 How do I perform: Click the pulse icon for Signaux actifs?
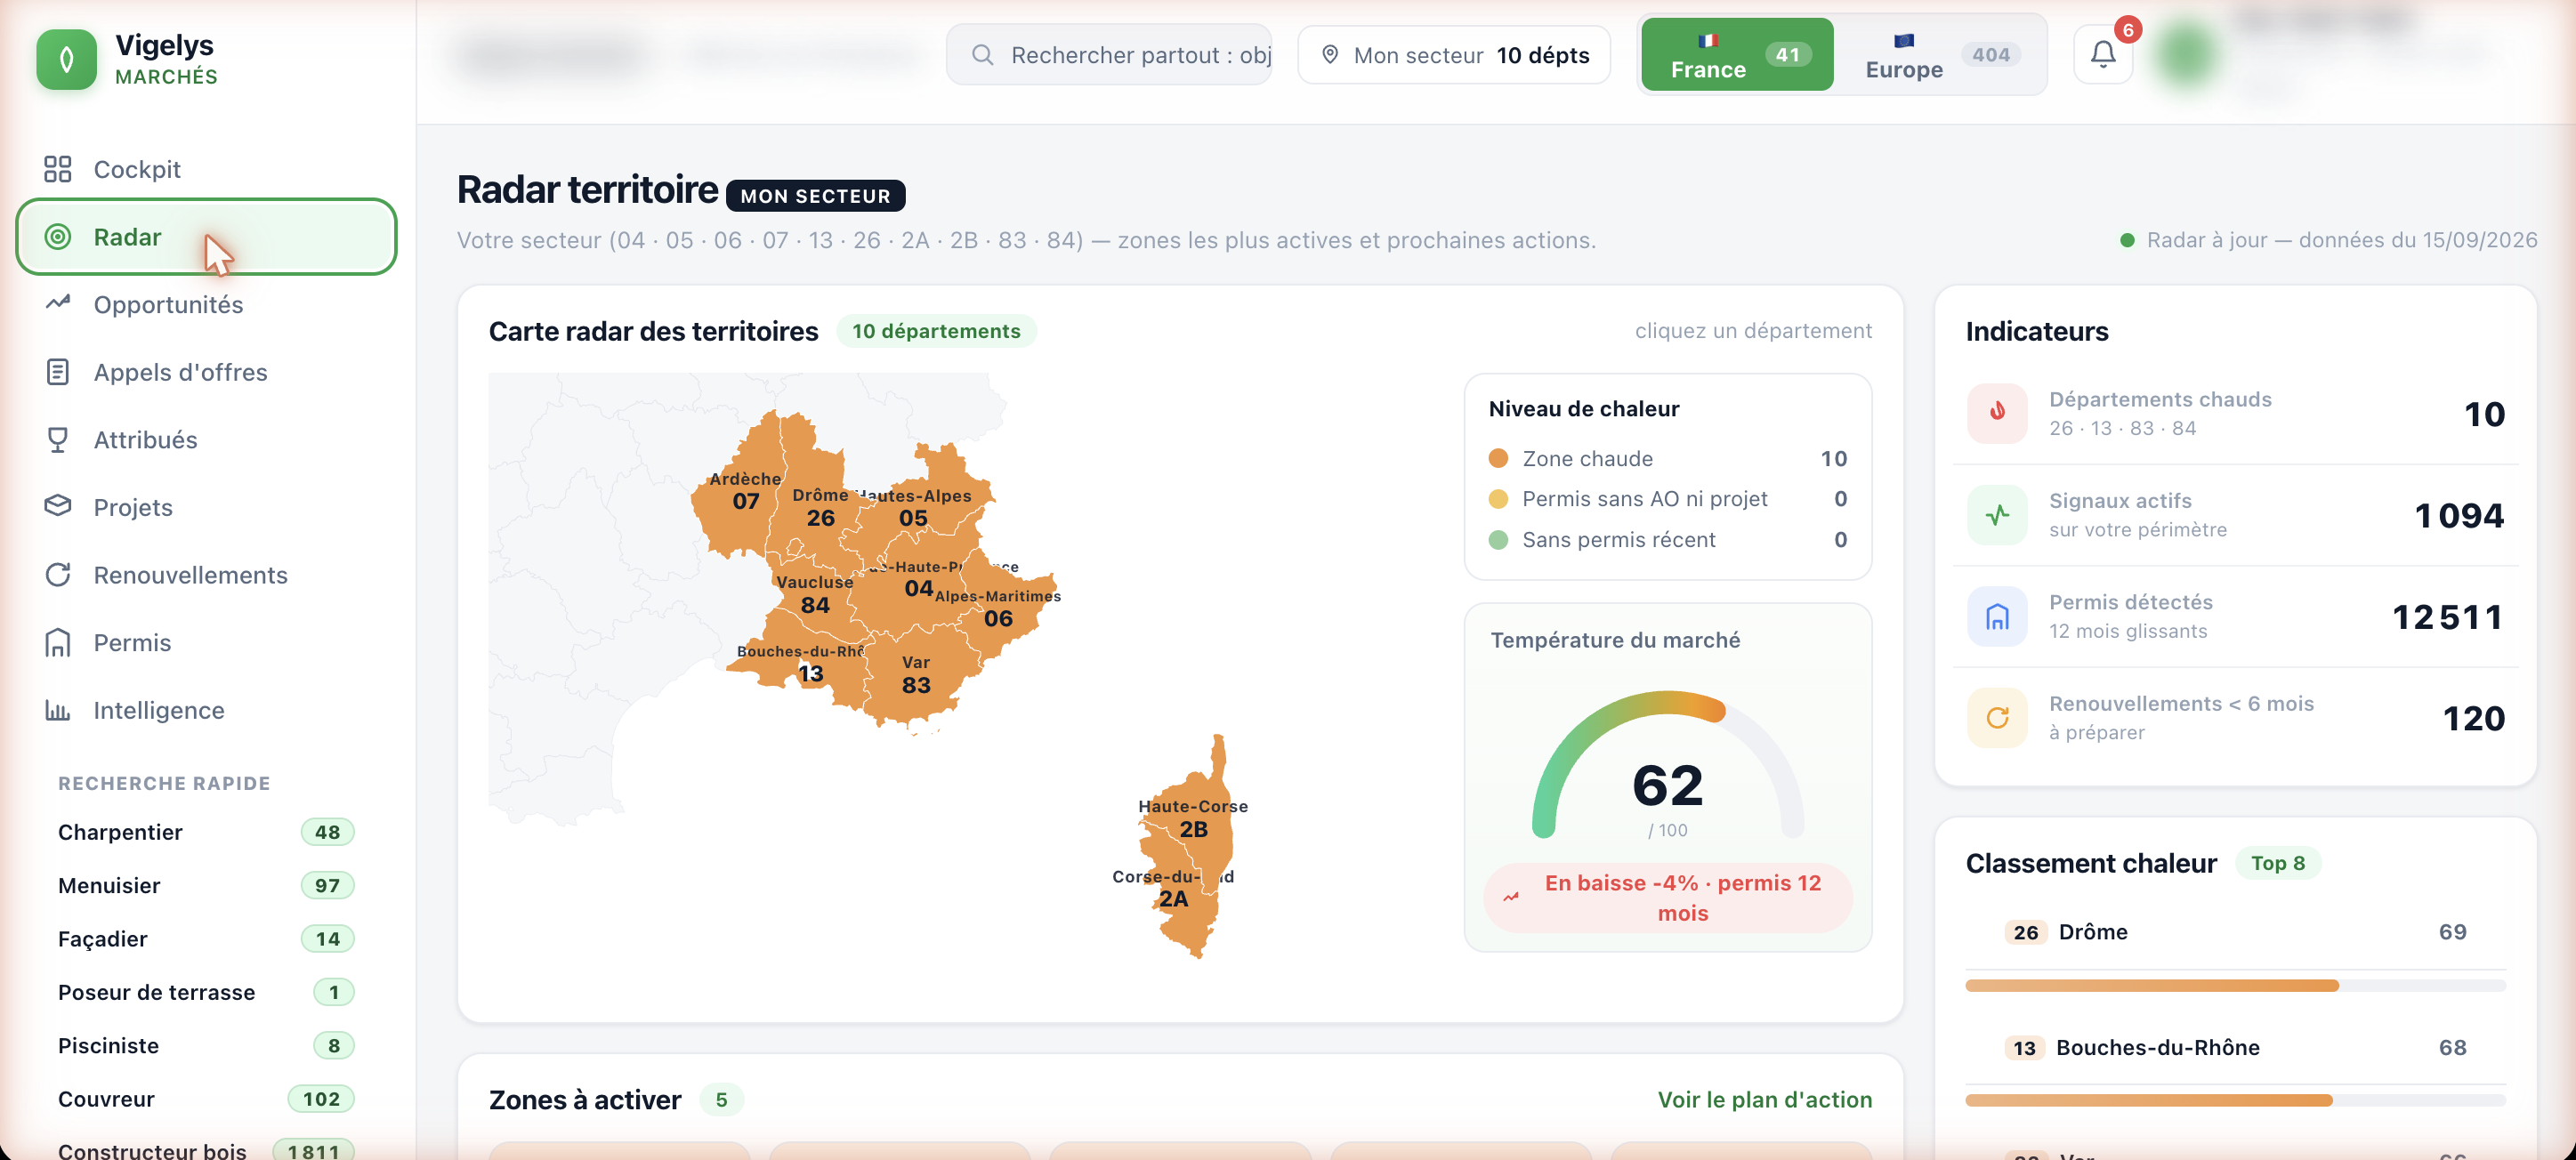coord(1997,515)
